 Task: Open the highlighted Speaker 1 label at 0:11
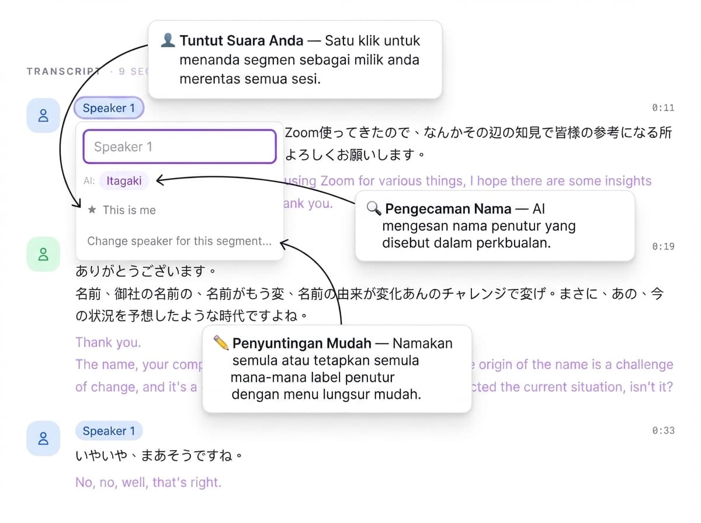coord(109,108)
